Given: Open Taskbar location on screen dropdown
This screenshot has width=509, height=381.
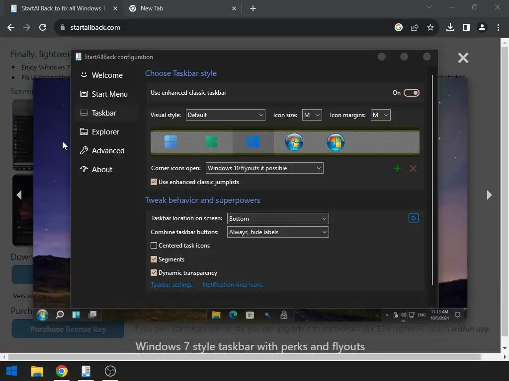Looking at the screenshot, I should [x=278, y=219].
